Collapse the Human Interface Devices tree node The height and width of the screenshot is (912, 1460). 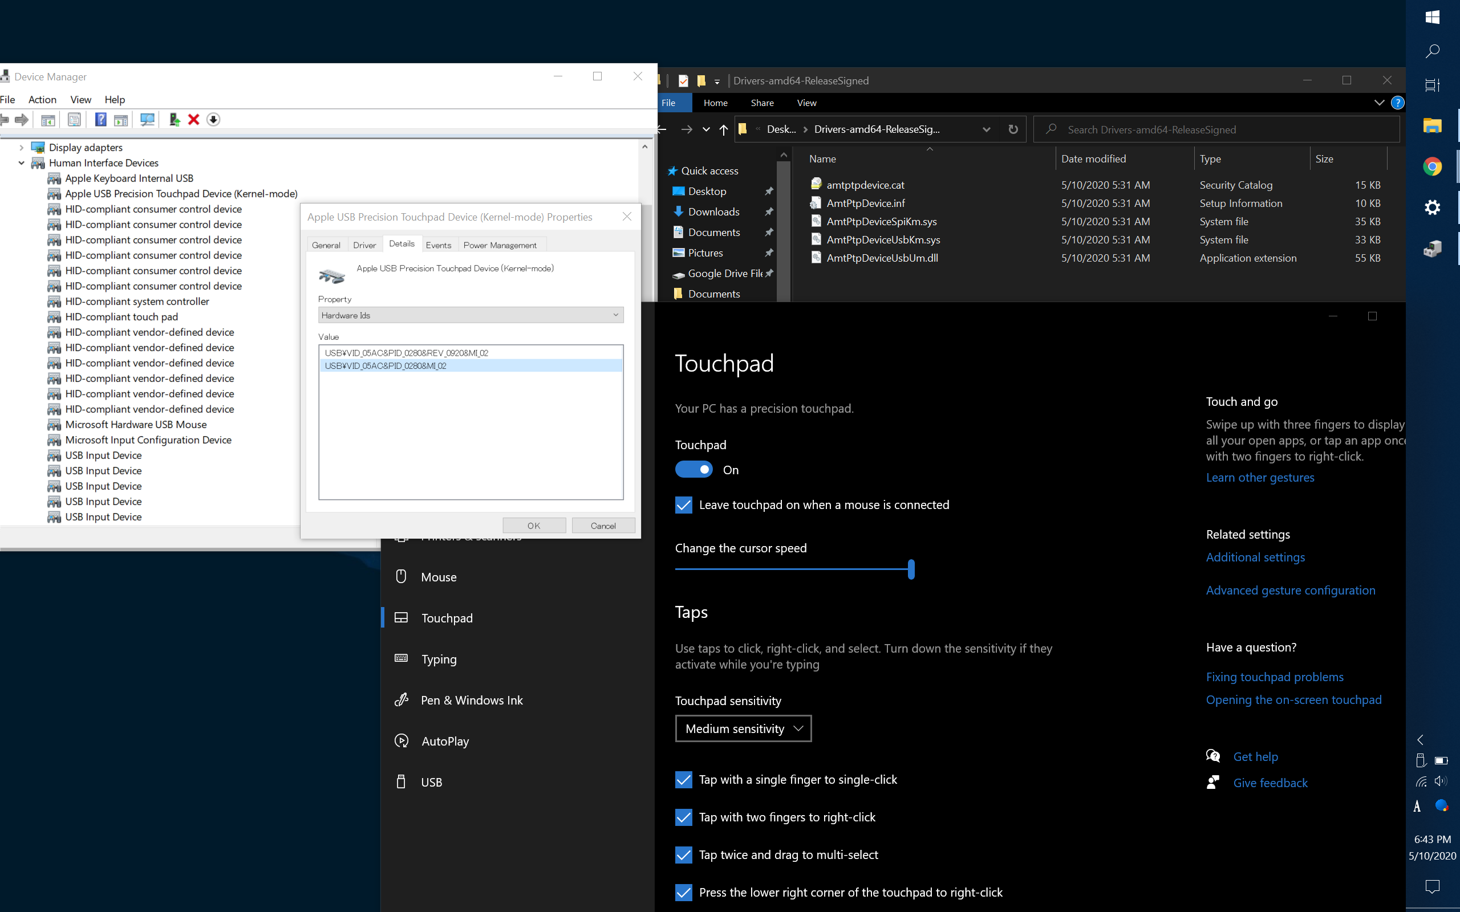[x=22, y=163]
